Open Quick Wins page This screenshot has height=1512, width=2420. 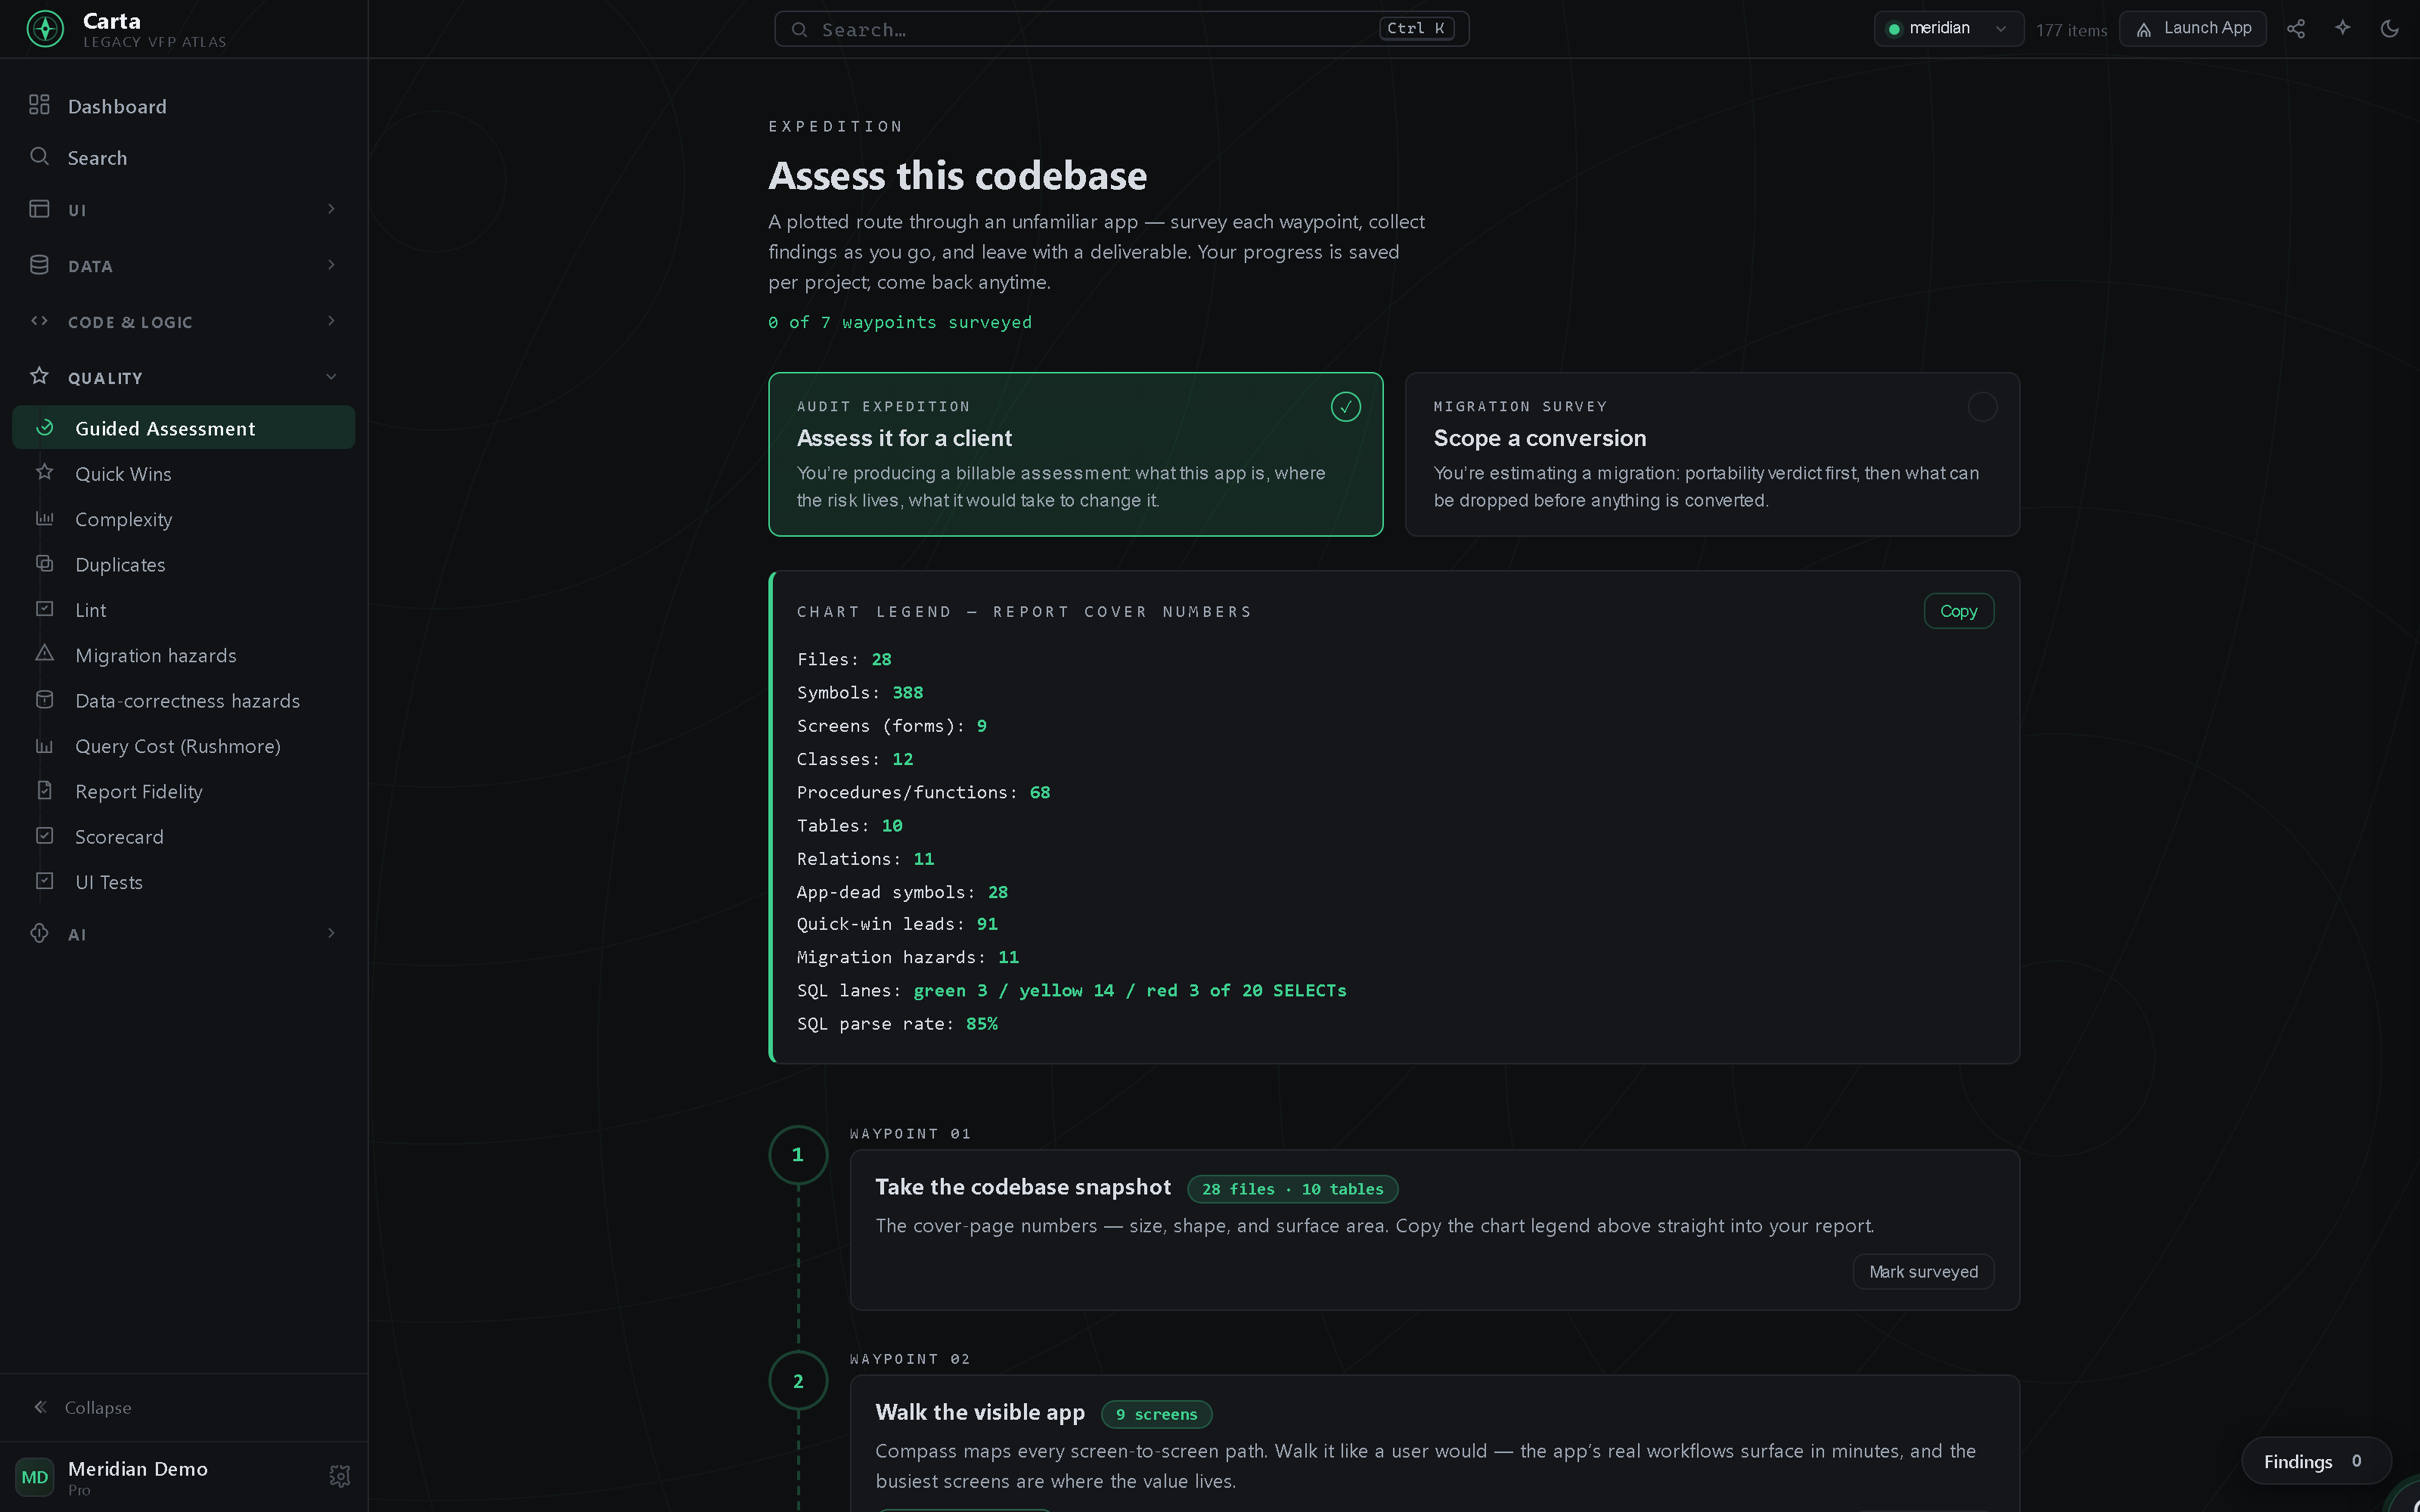184,473
